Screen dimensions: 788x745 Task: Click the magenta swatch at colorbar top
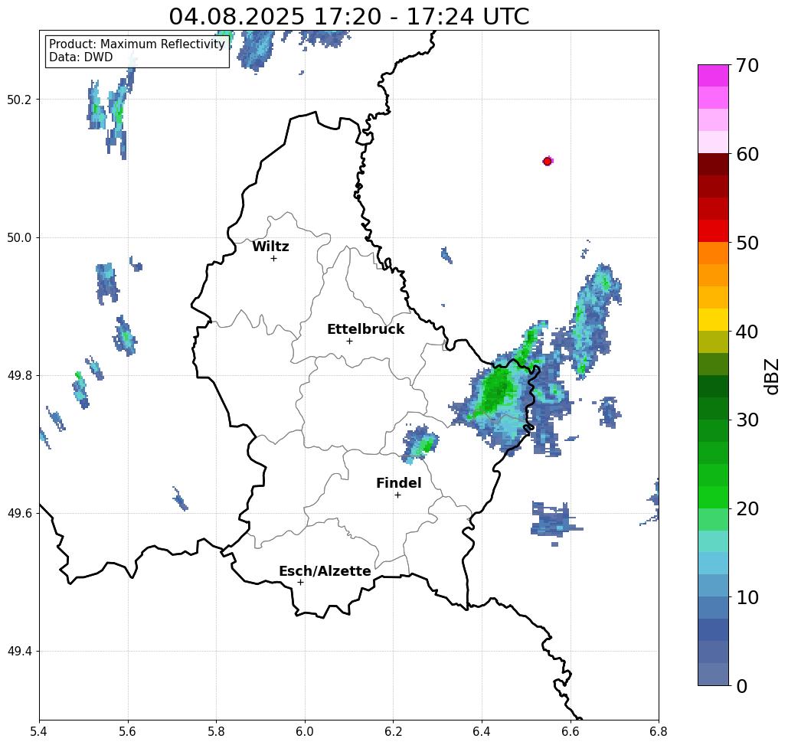pyautogui.click(x=713, y=76)
